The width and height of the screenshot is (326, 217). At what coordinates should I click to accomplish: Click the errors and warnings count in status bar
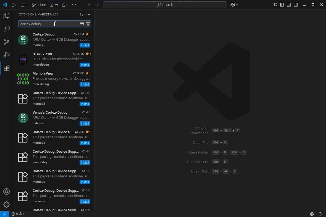click(18, 214)
